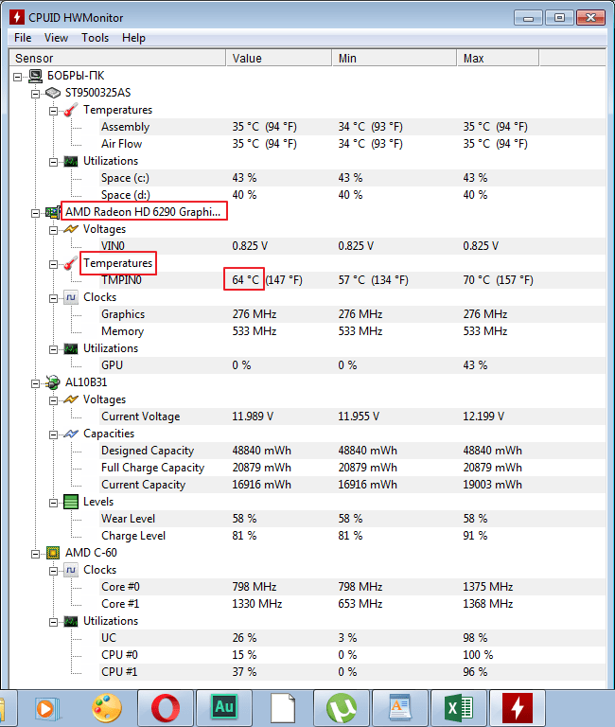Open the text editor taskbar icon
This screenshot has width=615, height=727.
click(x=400, y=708)
